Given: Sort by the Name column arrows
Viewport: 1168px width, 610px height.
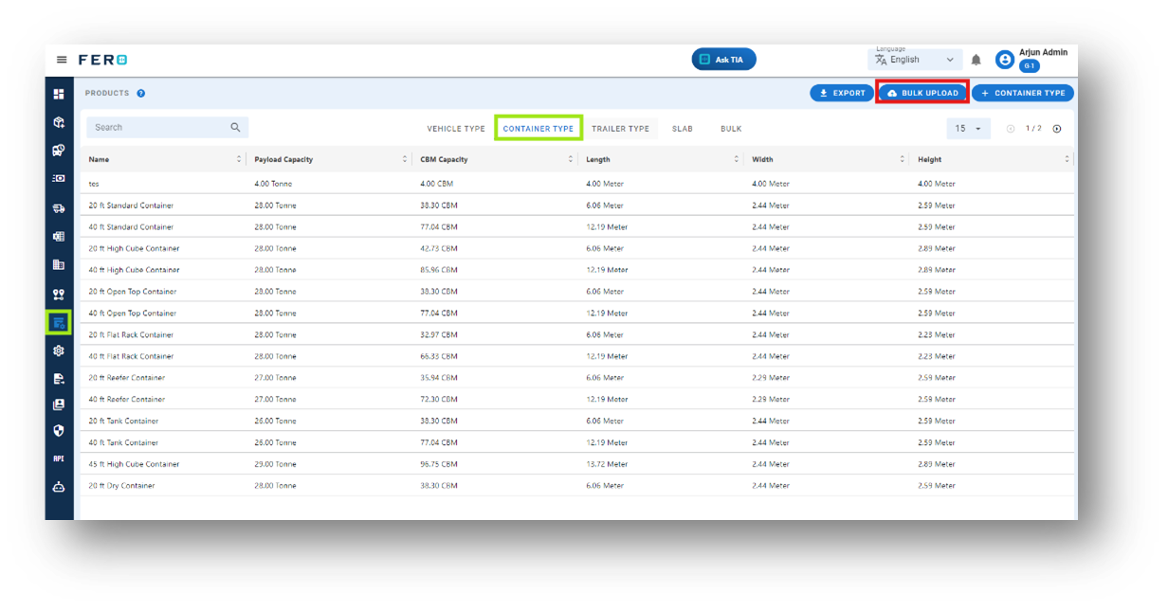Looking at the screenshot, I should click(239, 159).
